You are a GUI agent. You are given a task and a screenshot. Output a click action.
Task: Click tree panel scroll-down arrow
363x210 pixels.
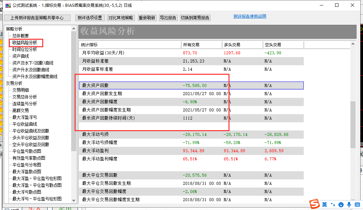[x=74, y=200]
